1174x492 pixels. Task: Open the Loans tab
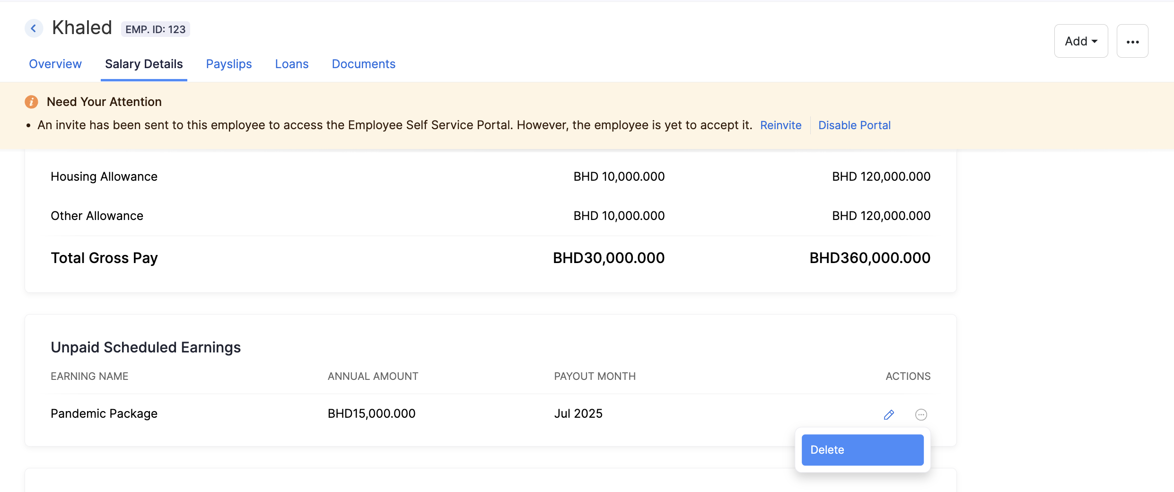(291, 64)
